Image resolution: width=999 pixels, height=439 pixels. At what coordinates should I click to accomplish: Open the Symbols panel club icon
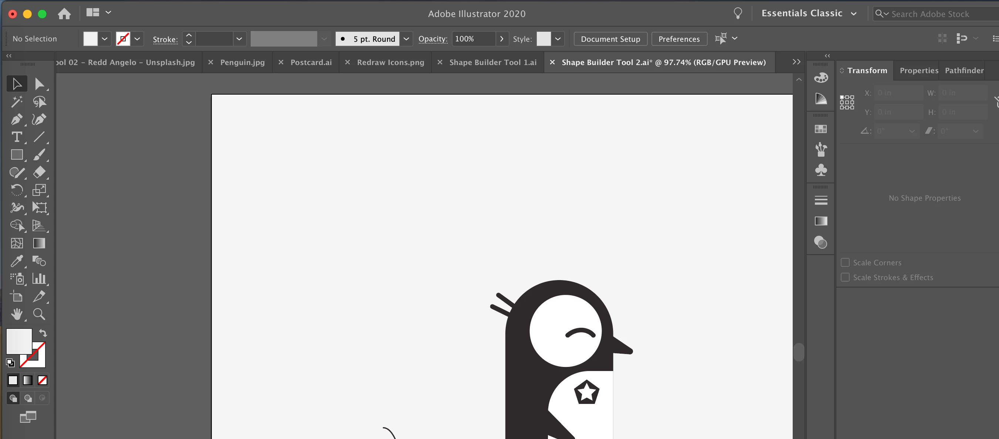821,170
